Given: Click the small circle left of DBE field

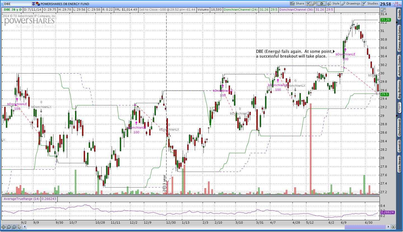Looking at the screenshot, I should 2,4.
